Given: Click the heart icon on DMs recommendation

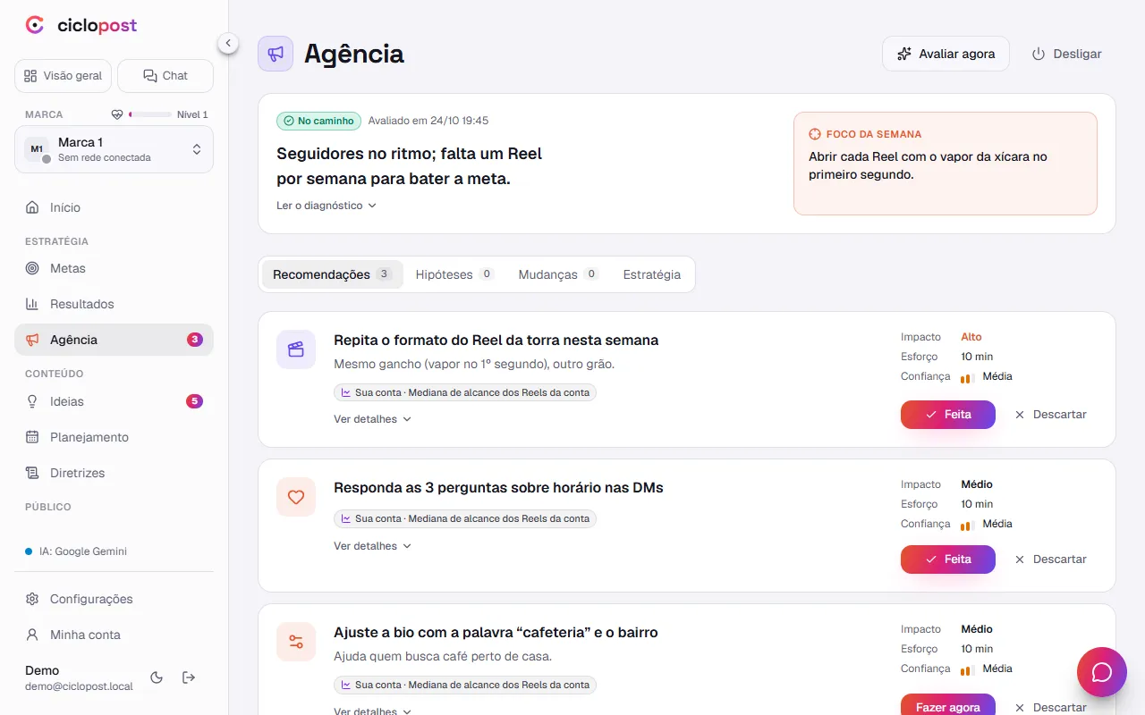Looking at the screenshot, I should (x=296, y=497).
